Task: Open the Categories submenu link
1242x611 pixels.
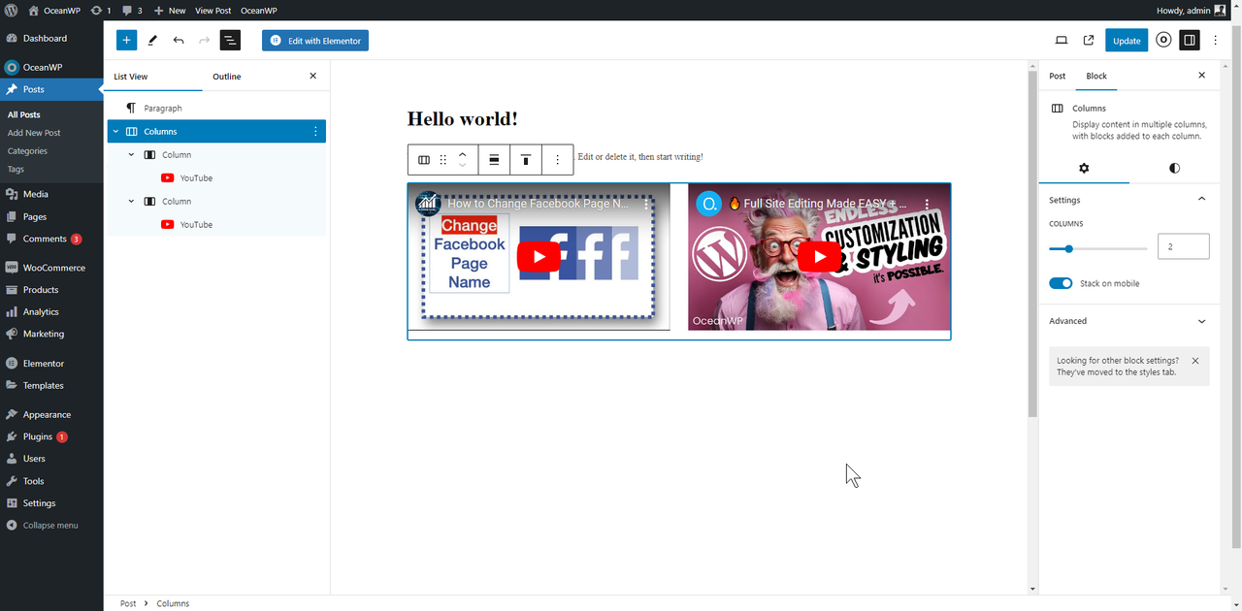Action: tap(27, 151)
